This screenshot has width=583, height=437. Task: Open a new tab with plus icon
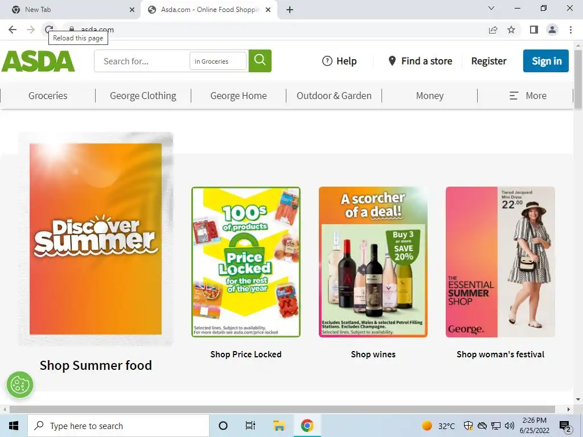(x=290, y=10)
